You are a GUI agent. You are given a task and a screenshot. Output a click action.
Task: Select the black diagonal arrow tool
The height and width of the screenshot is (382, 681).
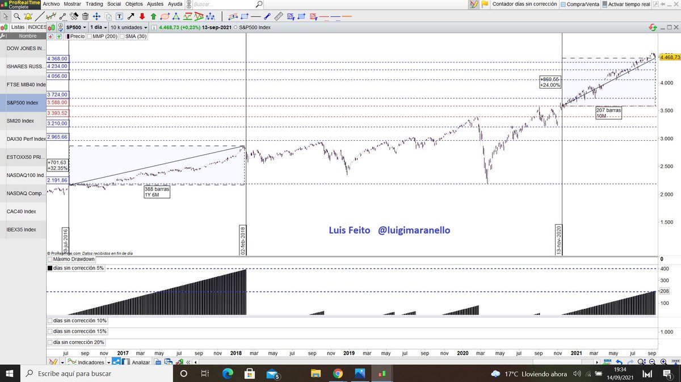click(131, 16)
